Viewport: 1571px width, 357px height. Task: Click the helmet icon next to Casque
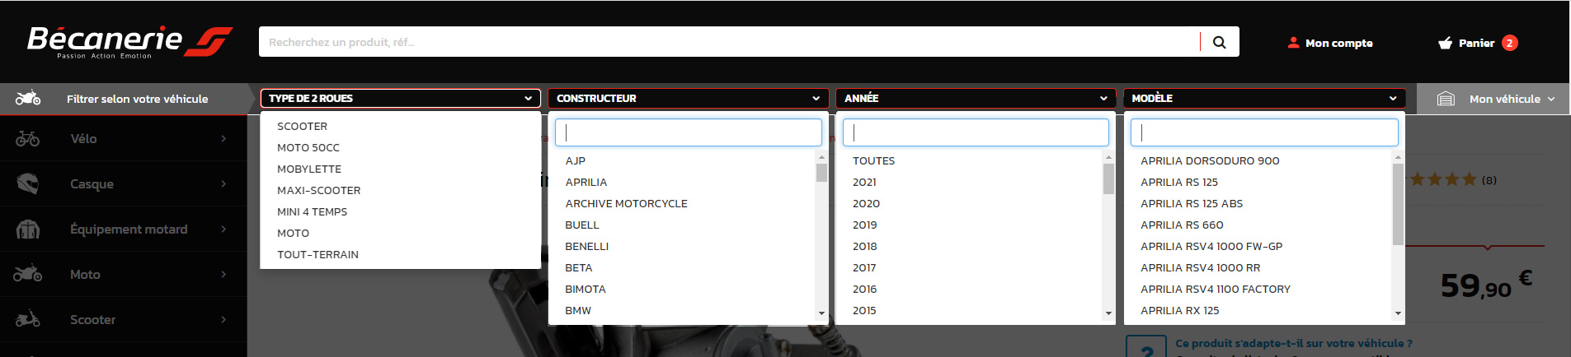click(28, 183)
